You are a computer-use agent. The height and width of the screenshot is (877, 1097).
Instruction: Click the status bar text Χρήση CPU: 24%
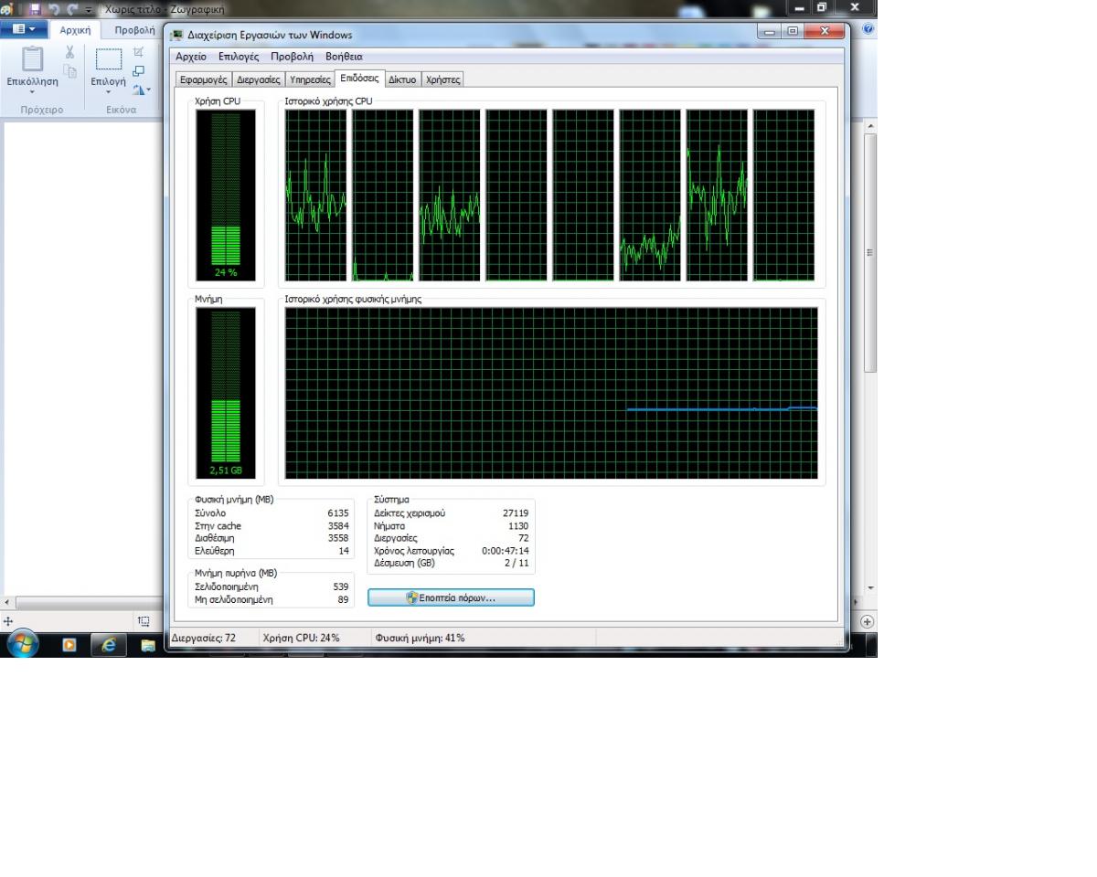301,638
